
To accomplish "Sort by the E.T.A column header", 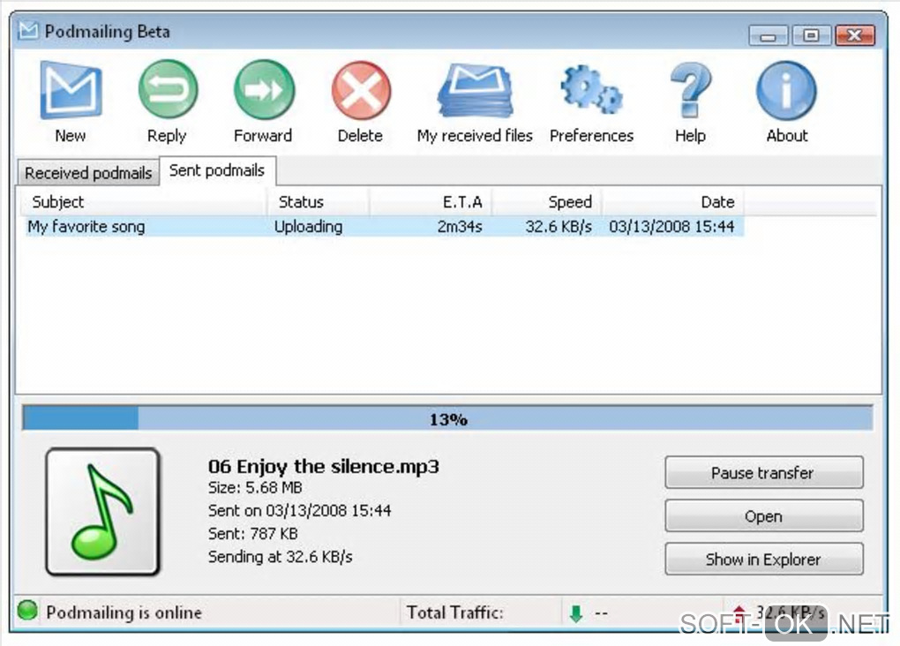I will pyautogui.click(x=431, y=202).
